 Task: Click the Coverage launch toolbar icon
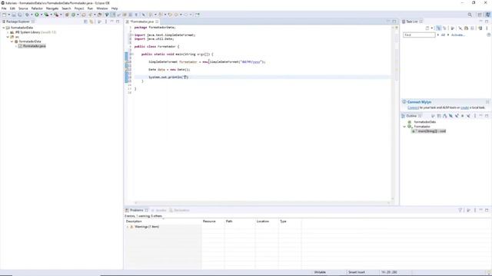[x=46, y=15]
